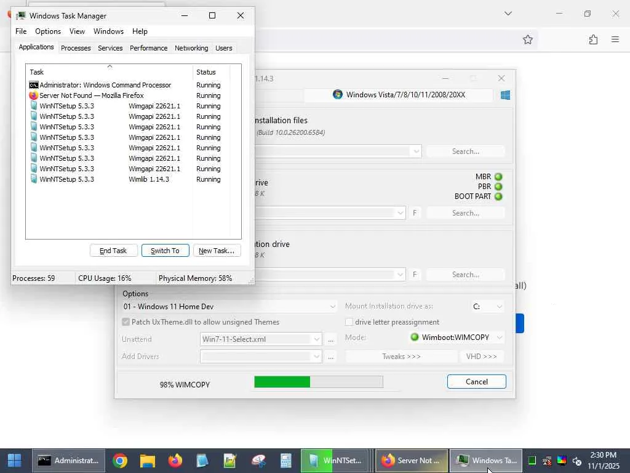Open the File menu in Task Manager
Screen dimensions: 630x473
click(x=21, y=31)
